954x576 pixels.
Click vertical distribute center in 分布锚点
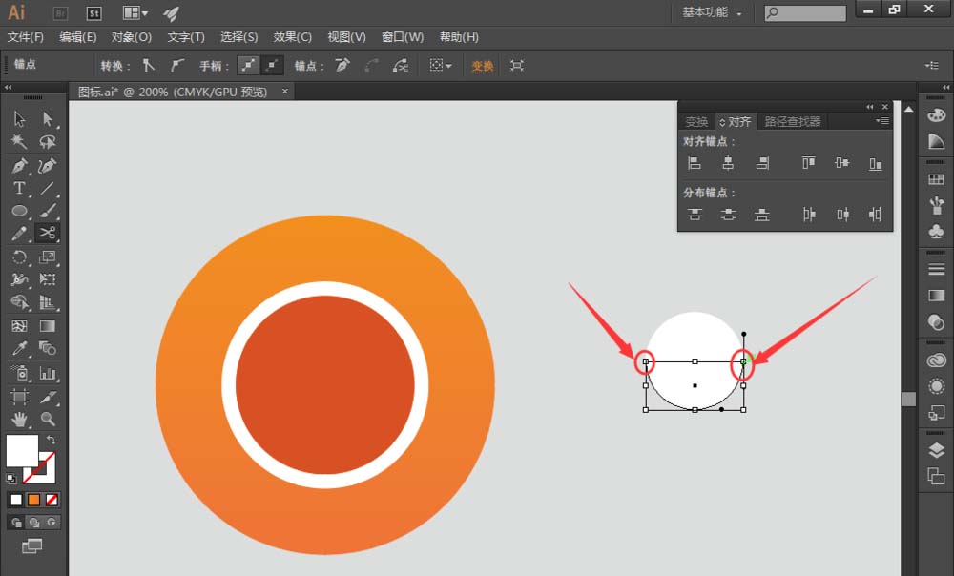coord(728,215)
